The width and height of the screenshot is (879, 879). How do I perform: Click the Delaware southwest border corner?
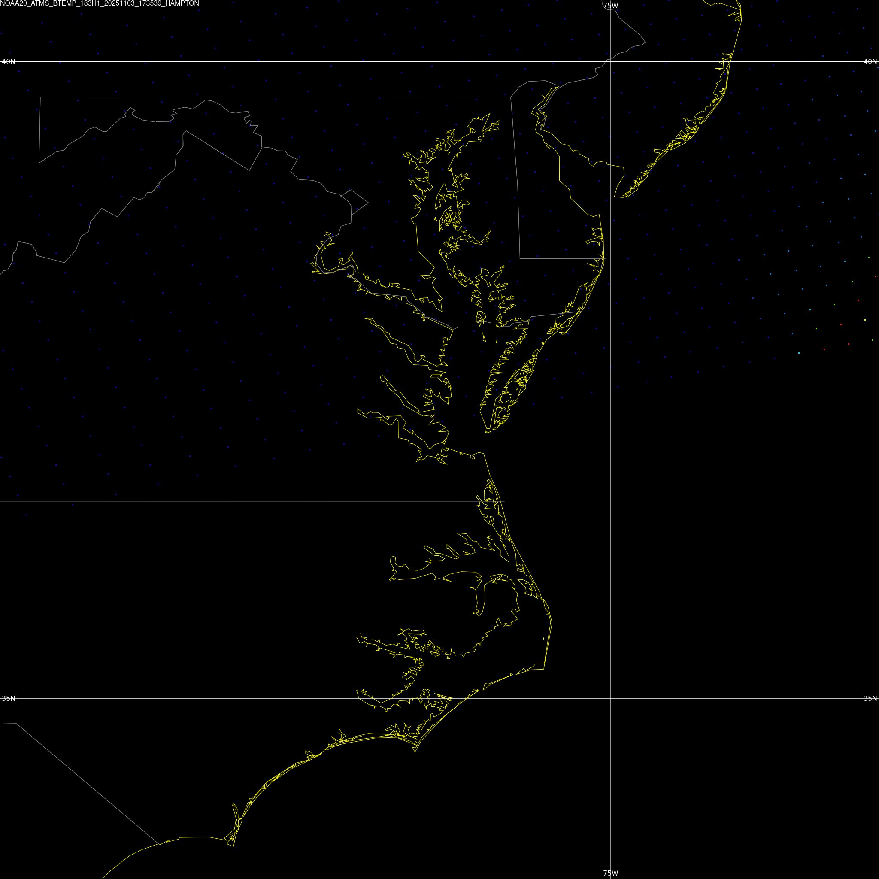[x=520, y=258]
